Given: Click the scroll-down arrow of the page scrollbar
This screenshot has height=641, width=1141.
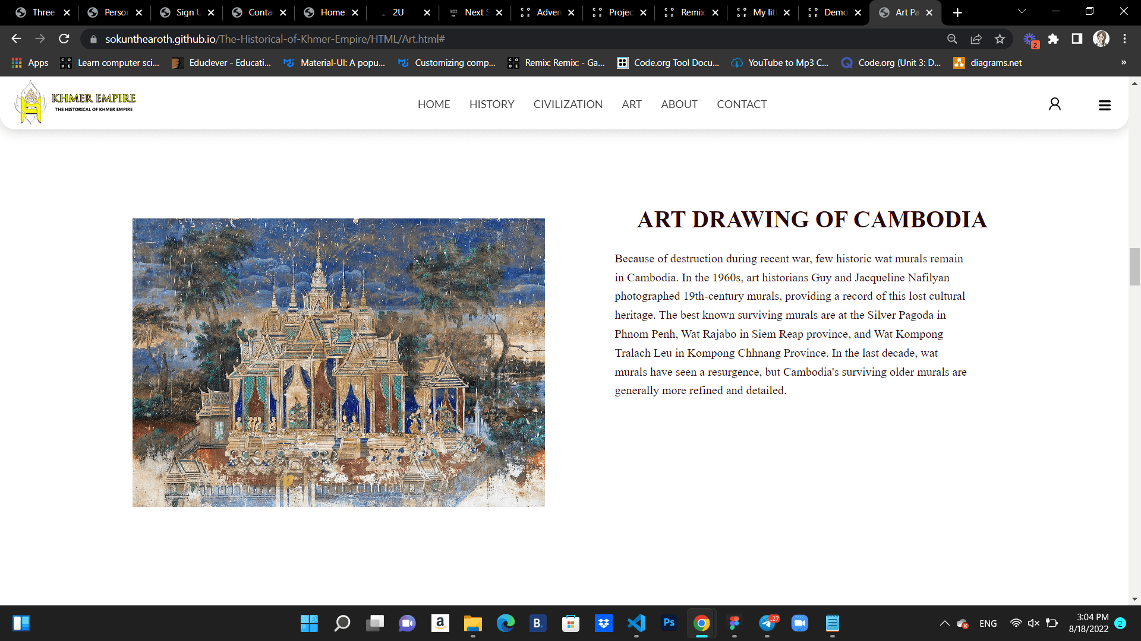Looking at the screenshot, I should [1134, 599].
